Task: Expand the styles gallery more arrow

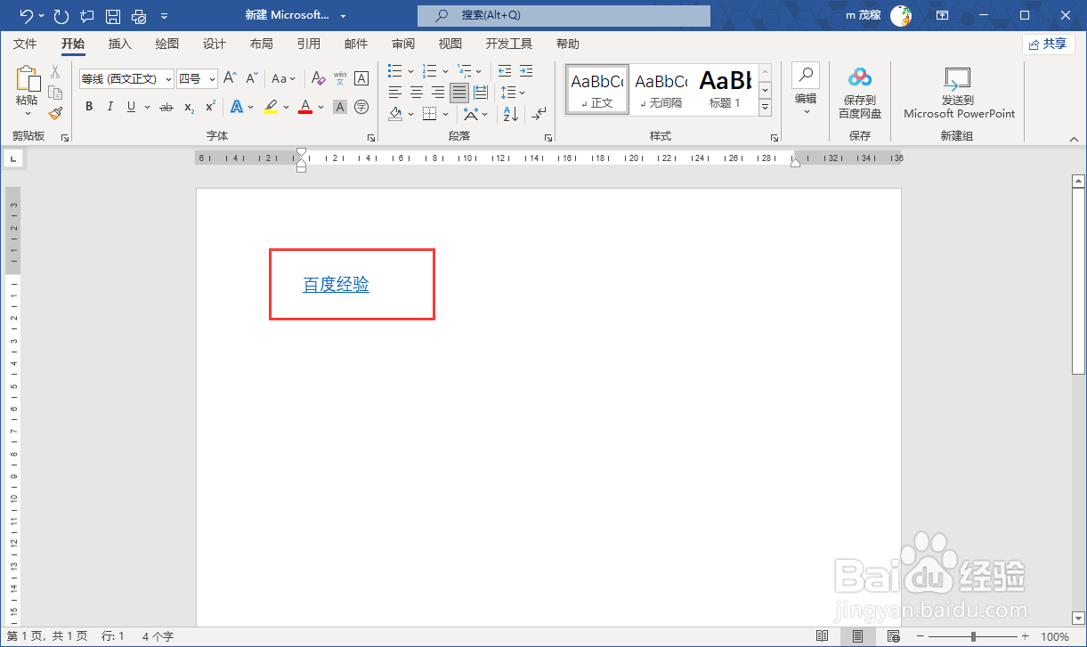Action: click(765, 107)
